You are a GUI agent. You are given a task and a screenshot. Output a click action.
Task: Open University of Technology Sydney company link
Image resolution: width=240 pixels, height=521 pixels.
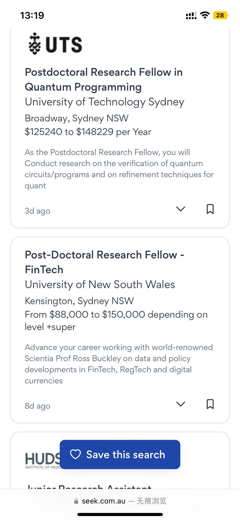pos(104,102)
